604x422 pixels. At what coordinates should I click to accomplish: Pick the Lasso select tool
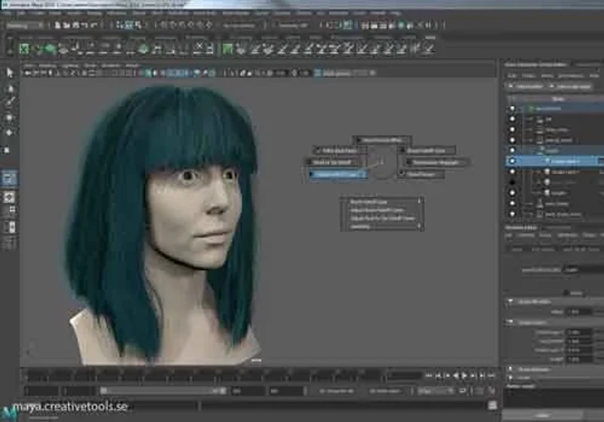tap(10, 89)
